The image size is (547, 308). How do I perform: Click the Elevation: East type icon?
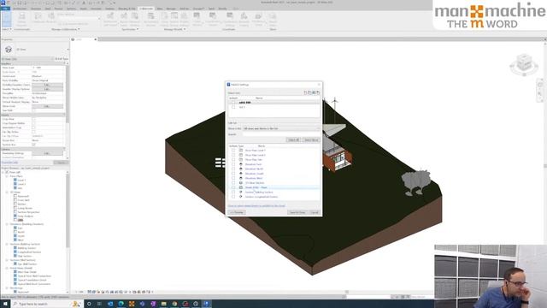pyautogui.click(x=241, y=164)
